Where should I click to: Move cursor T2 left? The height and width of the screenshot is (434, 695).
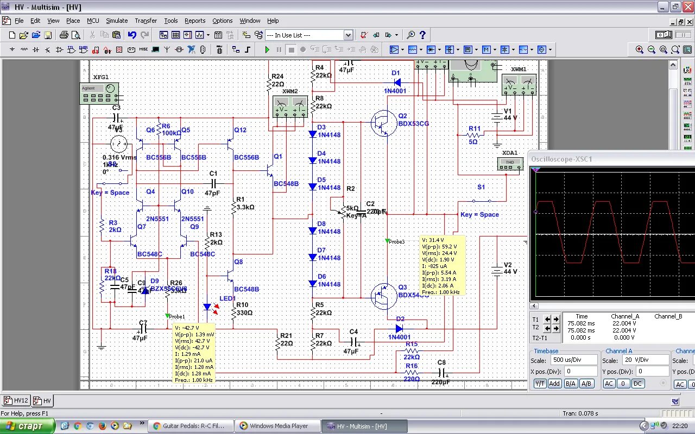point(548,328)
